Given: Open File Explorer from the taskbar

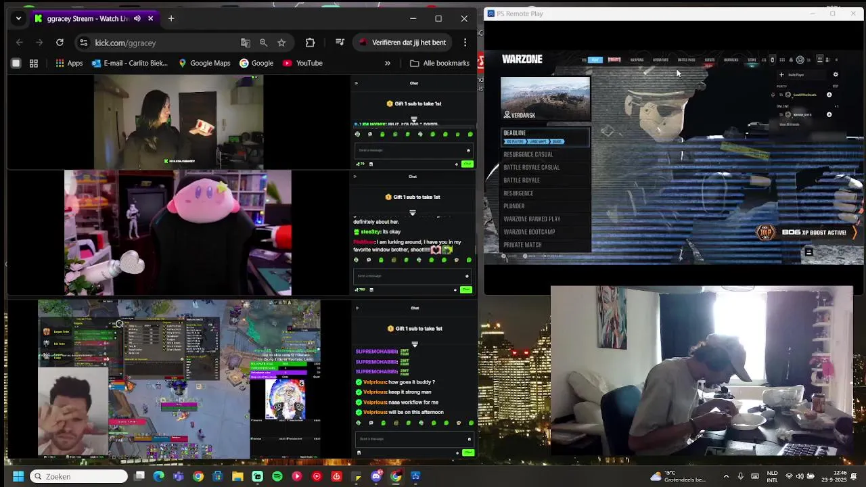Looking at the screenshot, I should pyautogui.click(x=237, y=476).
